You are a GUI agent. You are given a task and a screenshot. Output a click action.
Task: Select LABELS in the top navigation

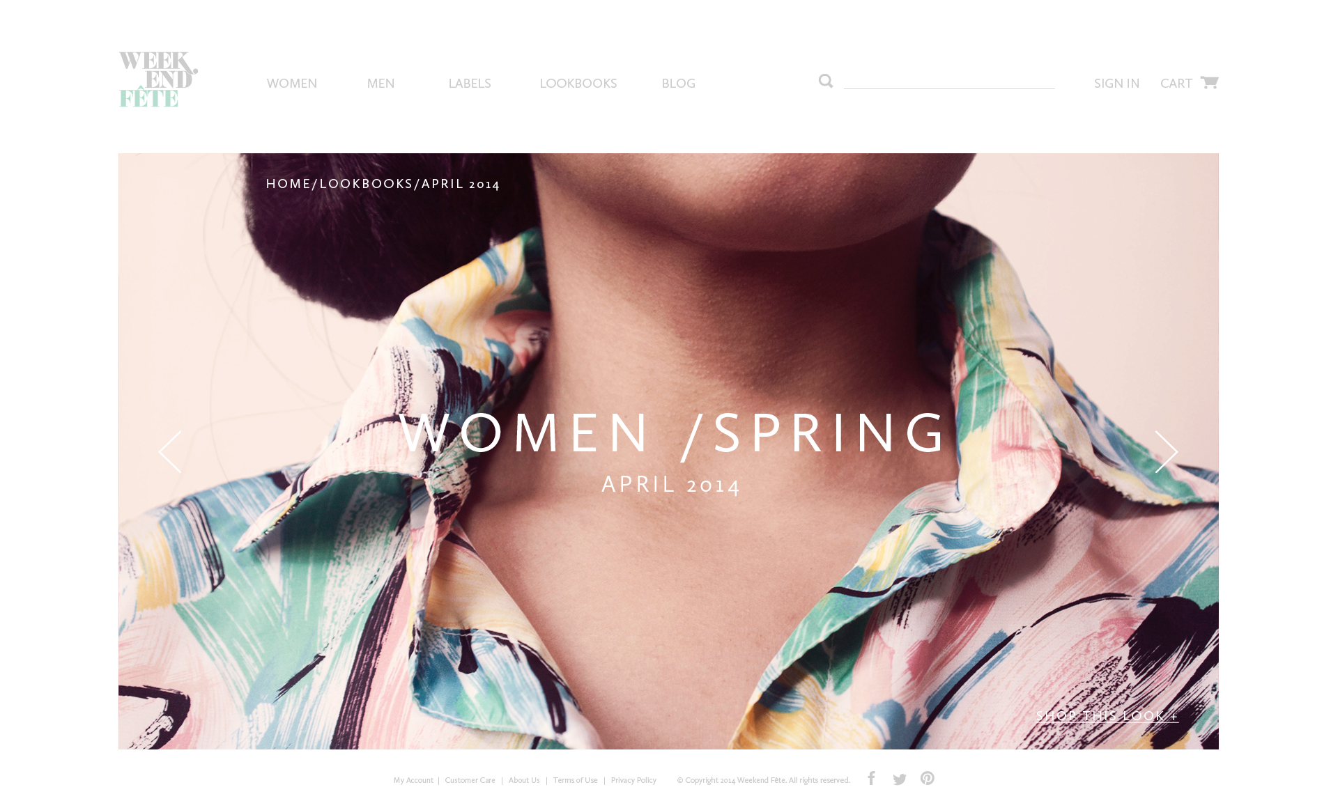click(470, 84)
